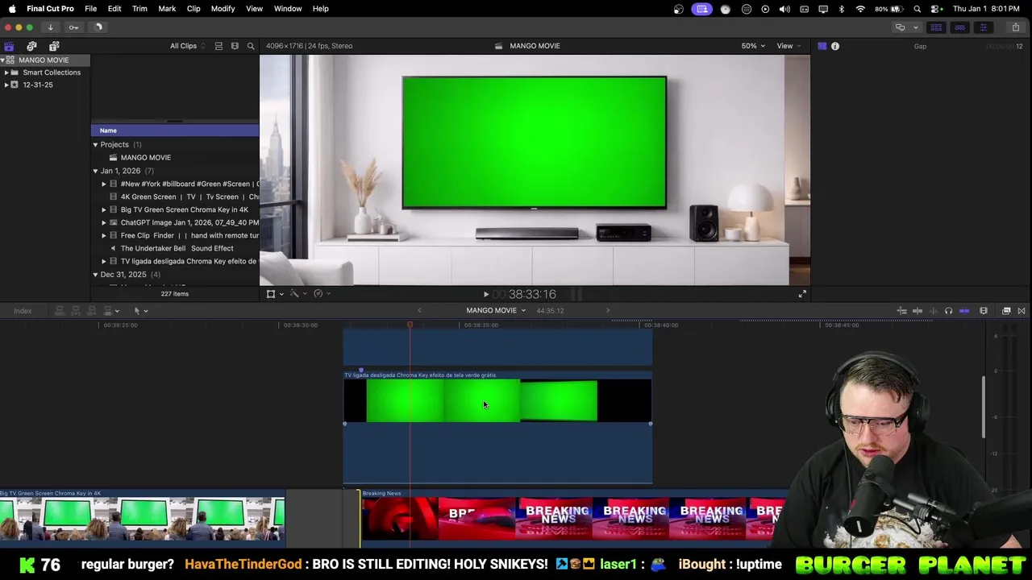Image resolution: width=1032 pixels, height=580 pixels.
Task: Open All Clips filter popup
Action: 187,46
